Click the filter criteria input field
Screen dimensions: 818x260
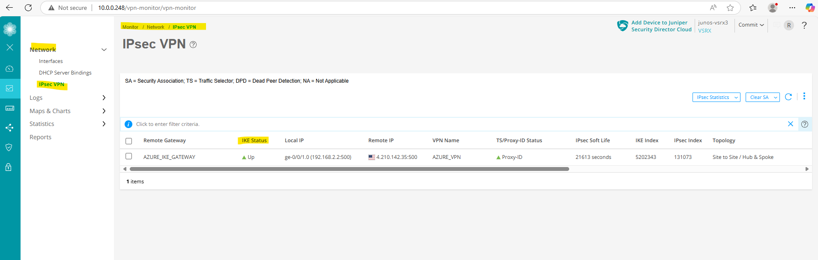[x=458, y=124]
